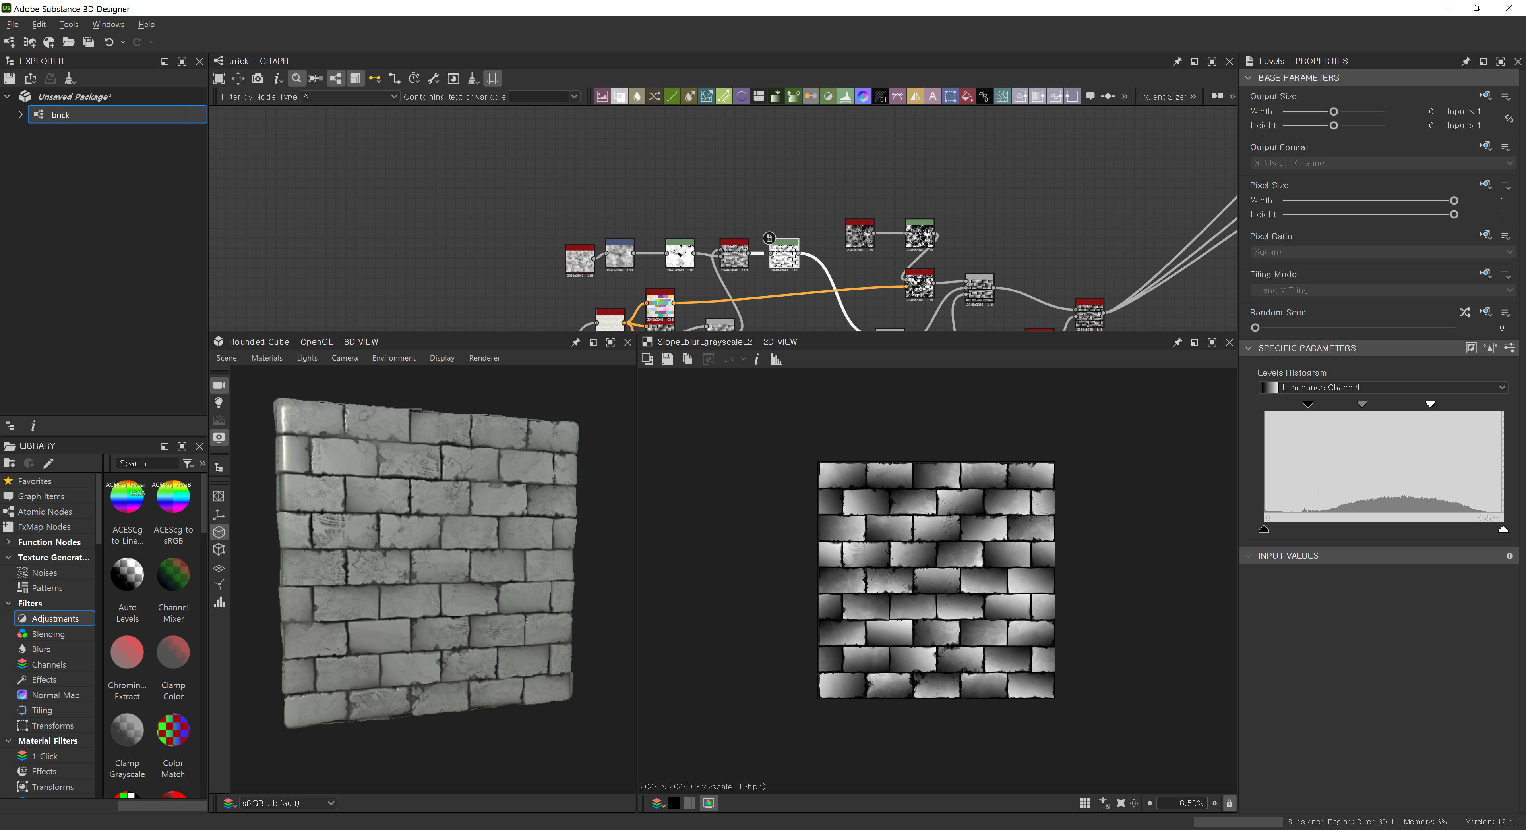
Task: Open the Luminance Channel dropdown
Action: (x=1382, y=387)
